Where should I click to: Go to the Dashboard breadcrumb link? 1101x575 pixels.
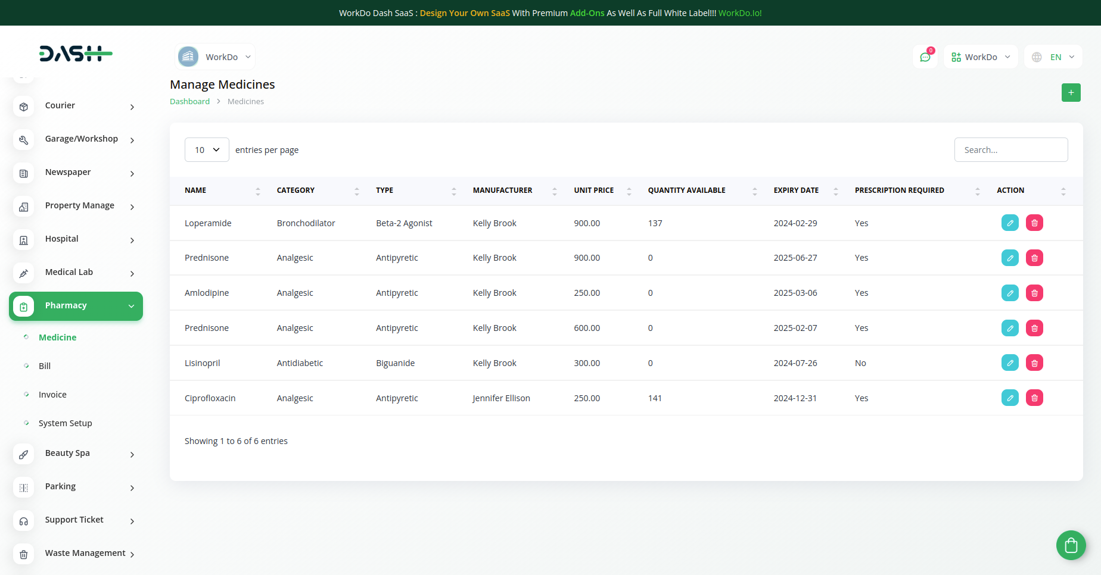point(189,102)
